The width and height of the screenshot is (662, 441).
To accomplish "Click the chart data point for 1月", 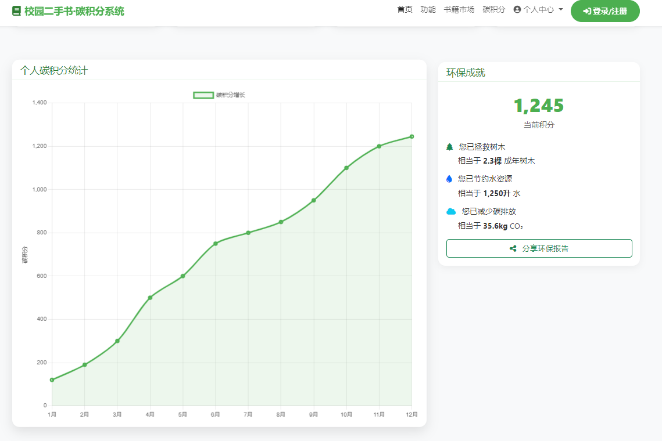I will pyautogui.click(x=52, y=380).
